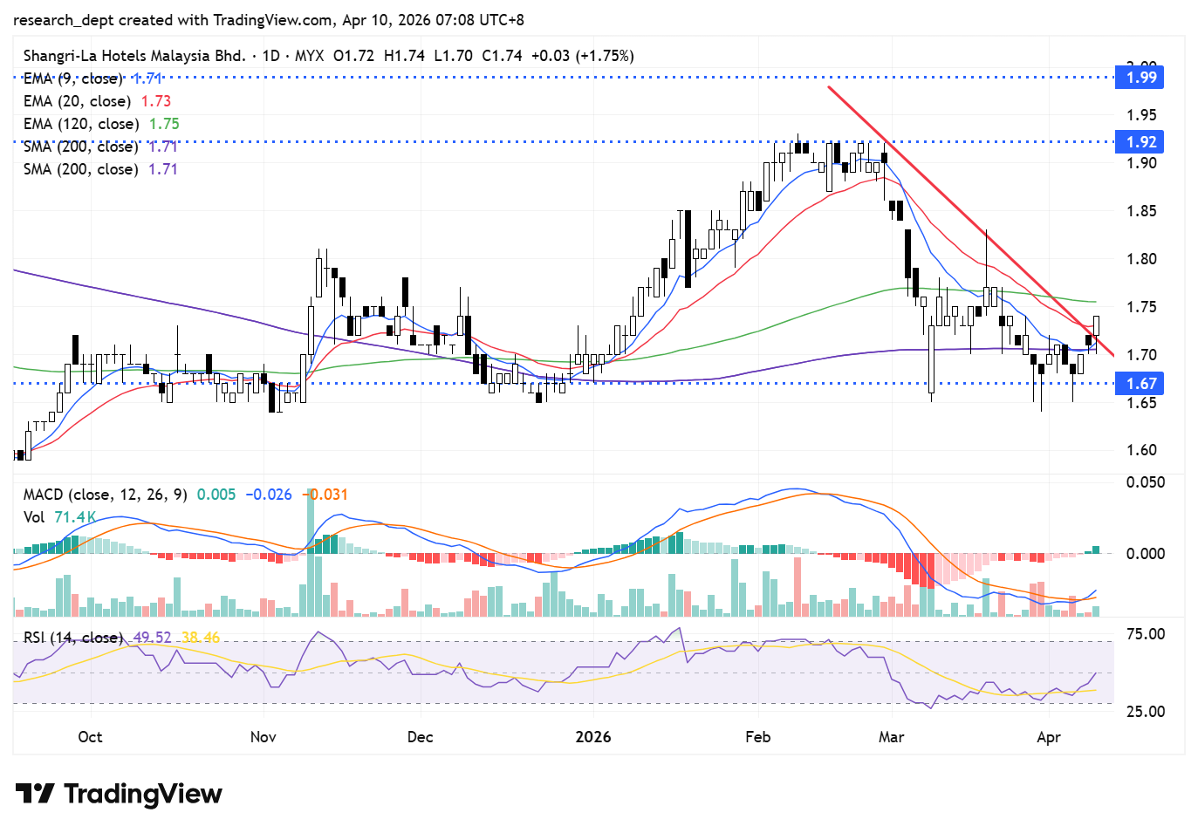1198x833 pixels.
Task: Open the Vol indicator legend
Action: [34, 517]
